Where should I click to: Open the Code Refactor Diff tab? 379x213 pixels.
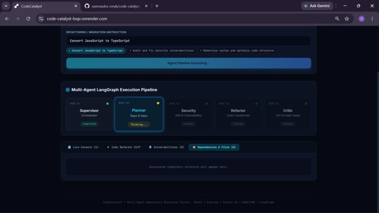[124, 147]
